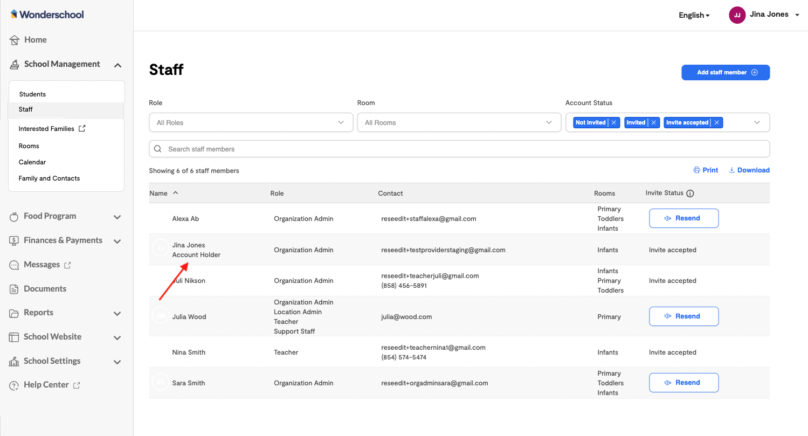Click the School Website layout icon
Image resolution: width=808 pixels, height=436 pixels.
(14, 337)
